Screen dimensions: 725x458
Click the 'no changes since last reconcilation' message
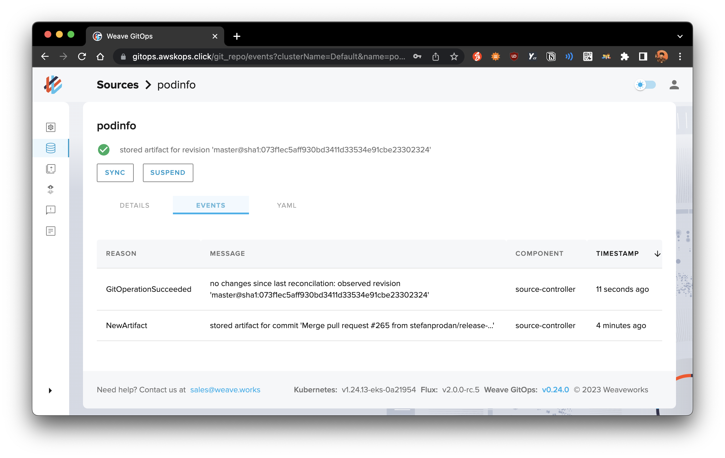pyautogui.click(x=320, y=289)
